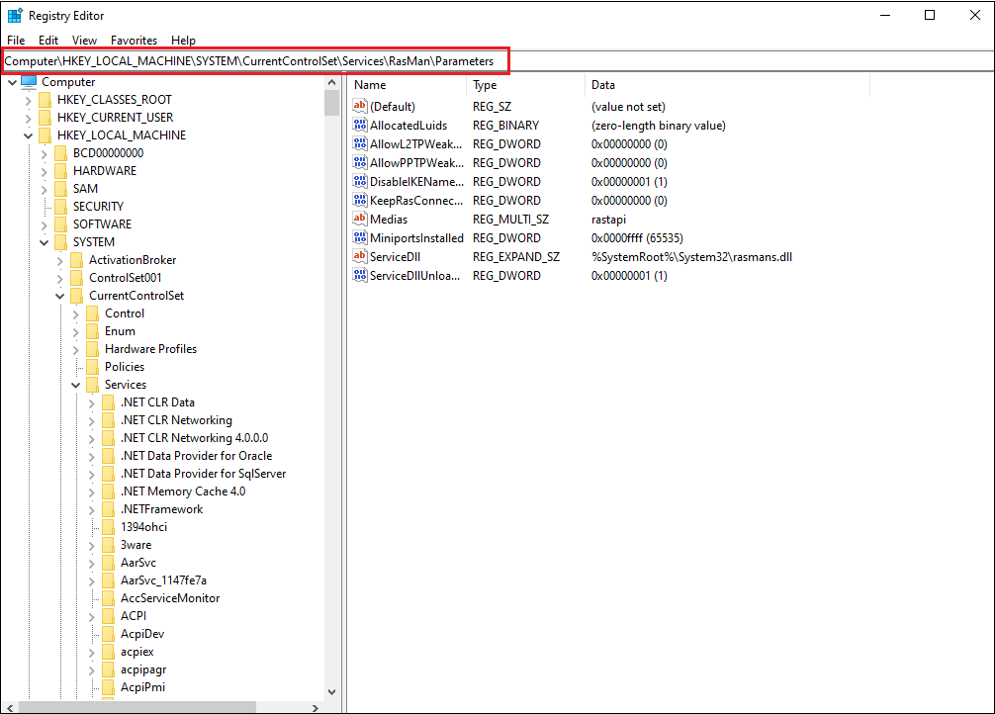Select the .NET CLR Data key

[157, 402]
